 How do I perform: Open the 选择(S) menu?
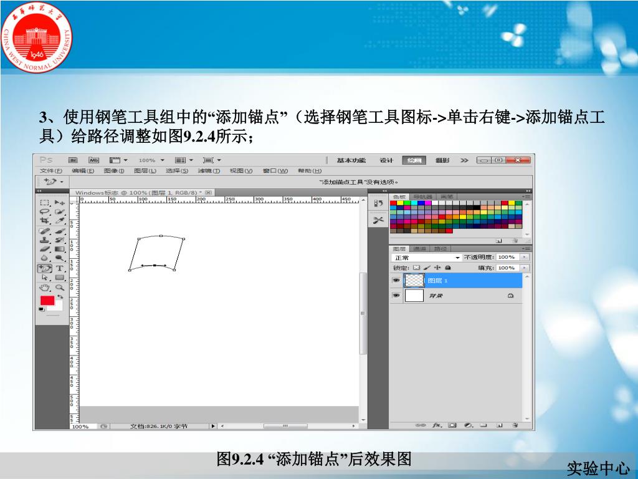pos(177,171)
